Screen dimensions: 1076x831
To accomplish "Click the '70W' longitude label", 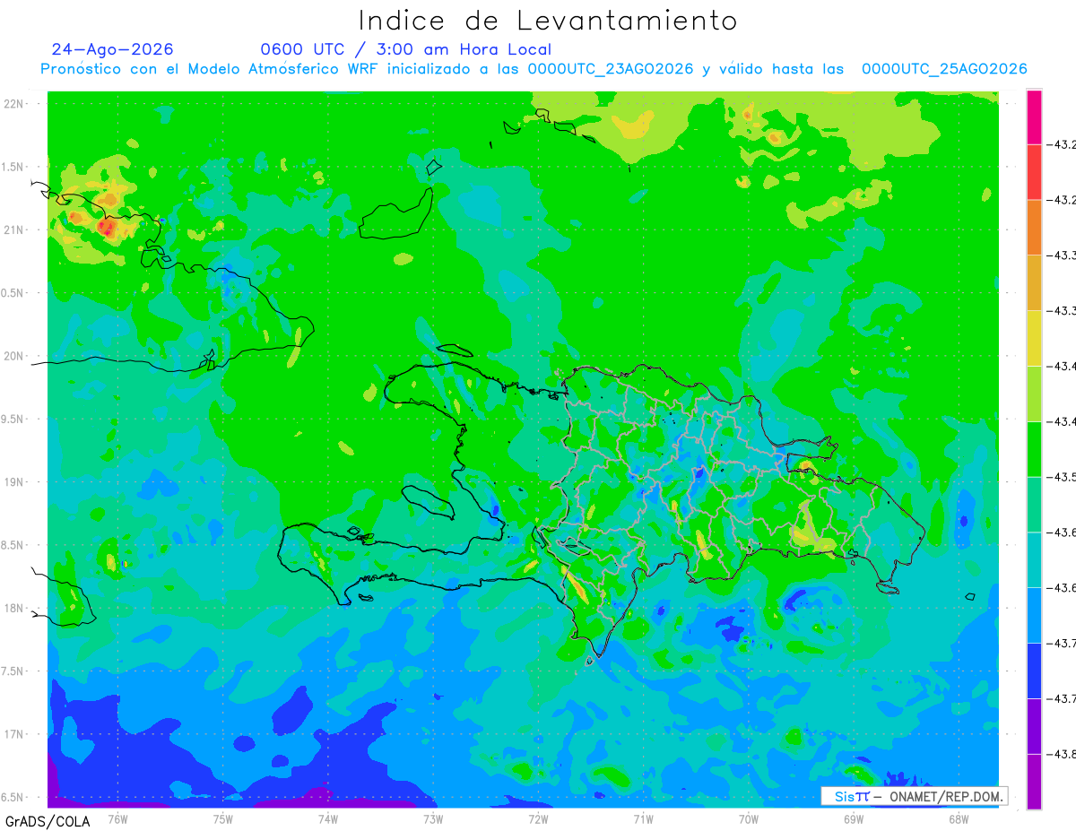I will 749,818.
